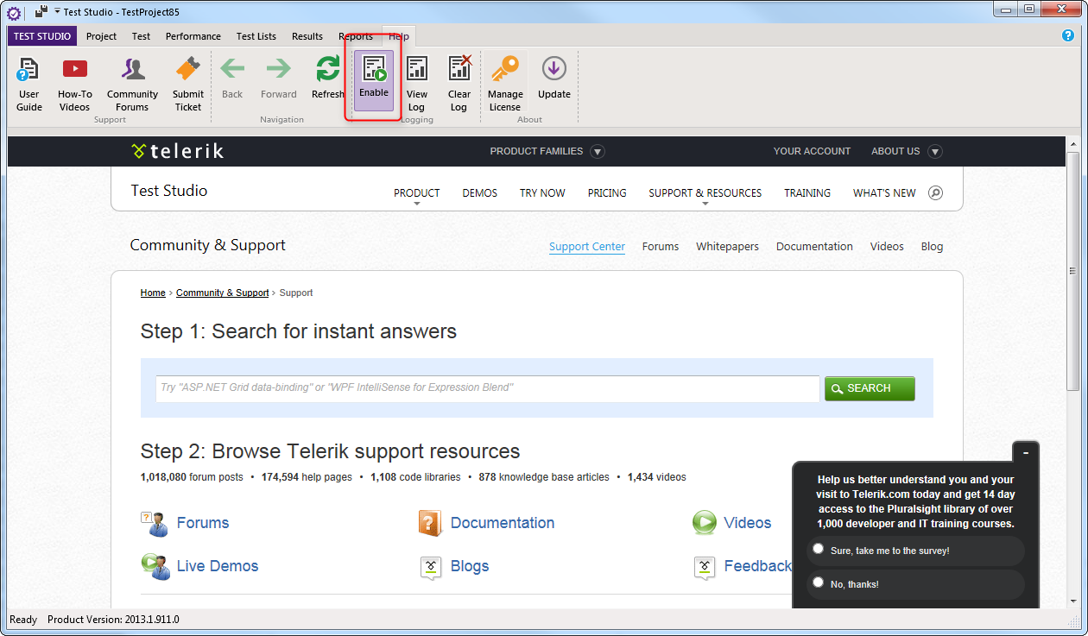Click the Home breadcrumb link
1088x636 pixels.
153,293
